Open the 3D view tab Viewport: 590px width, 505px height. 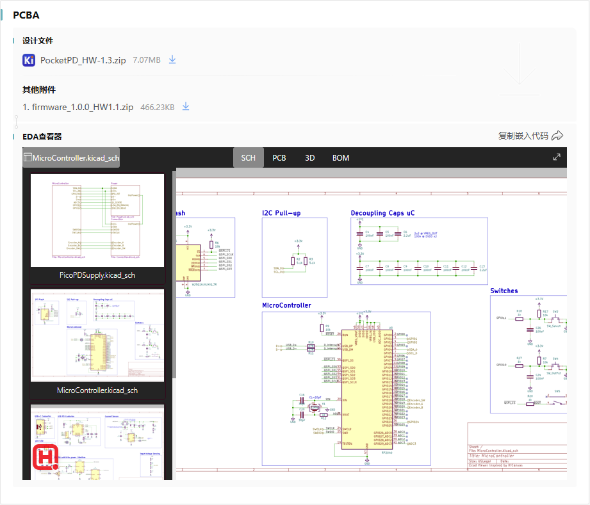pyautogui.click(x=309, y=157)
